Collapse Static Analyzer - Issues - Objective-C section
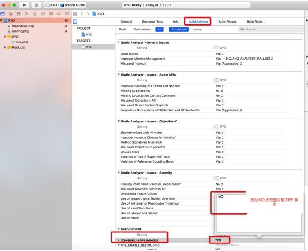The width and height of the screenshot is (308, 251). 119,121
